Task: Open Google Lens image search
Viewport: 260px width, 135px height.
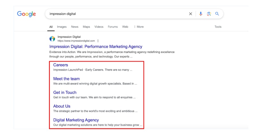Action: [209, 14]
